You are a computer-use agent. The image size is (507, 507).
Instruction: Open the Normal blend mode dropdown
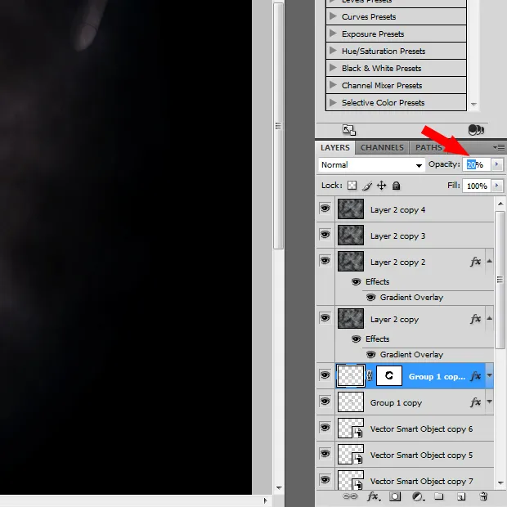pos(371,164)
